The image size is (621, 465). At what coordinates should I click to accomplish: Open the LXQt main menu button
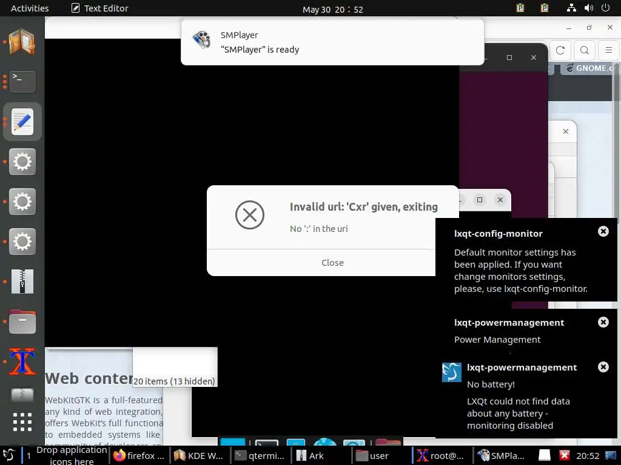click(8, 455)
